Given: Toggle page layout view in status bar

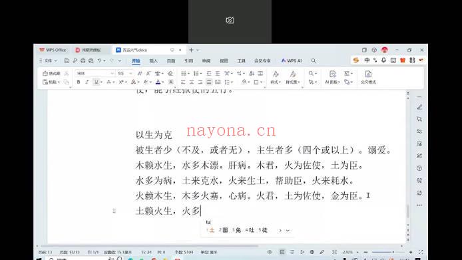Looking at the screenshot, I should point(282,252).
